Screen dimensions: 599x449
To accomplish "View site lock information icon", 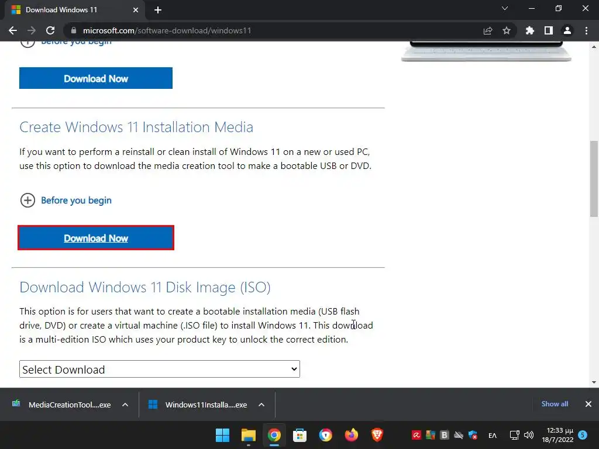I will (x=74, y=30).
